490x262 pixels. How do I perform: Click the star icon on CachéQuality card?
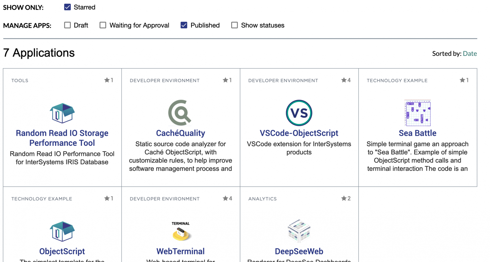coord(225,80)
